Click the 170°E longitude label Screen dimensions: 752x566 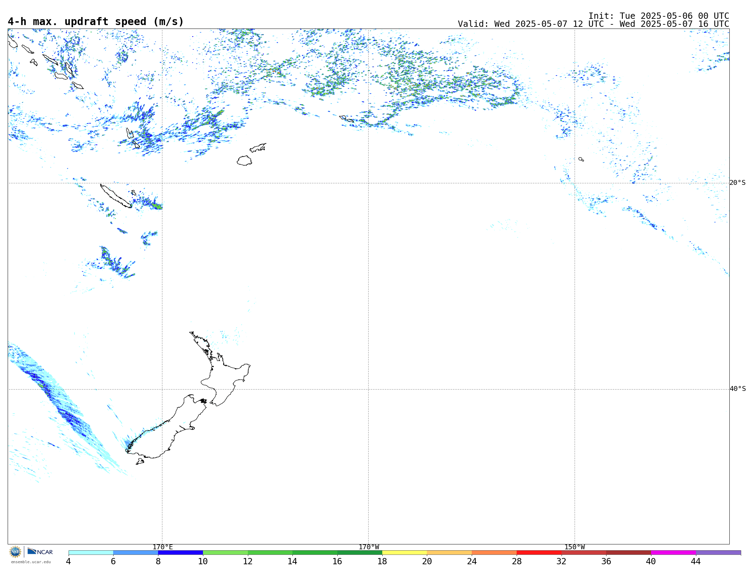163,547
